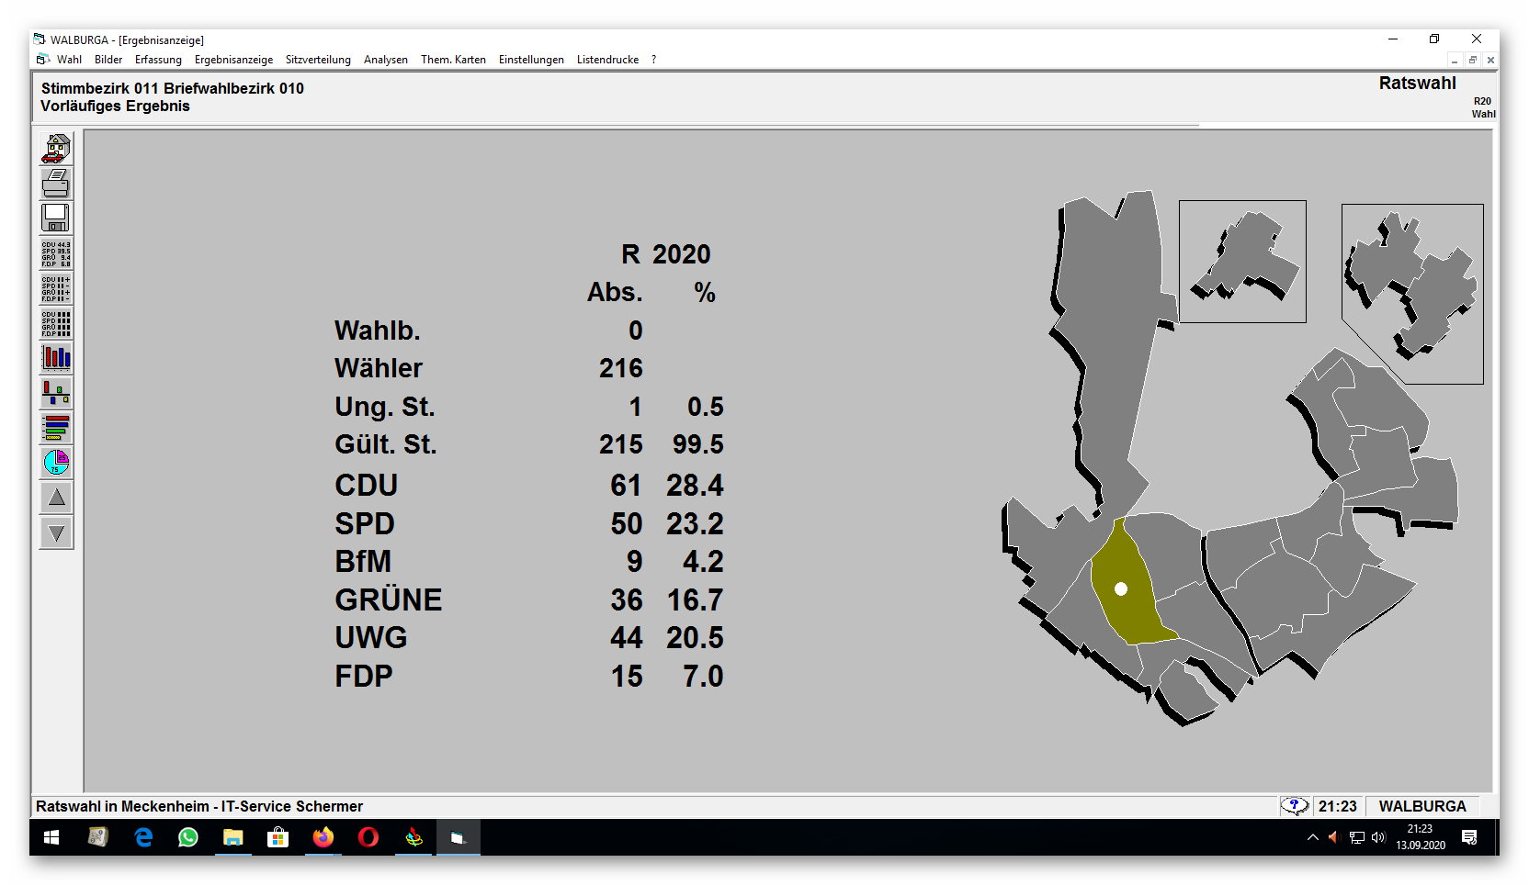Open the Einstellungen menu
The width and height of the screenshot is (1529, 885).
pos(531,60)
